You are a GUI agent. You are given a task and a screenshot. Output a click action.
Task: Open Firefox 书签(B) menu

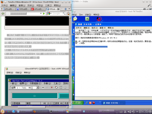click(x=40, y=5)
